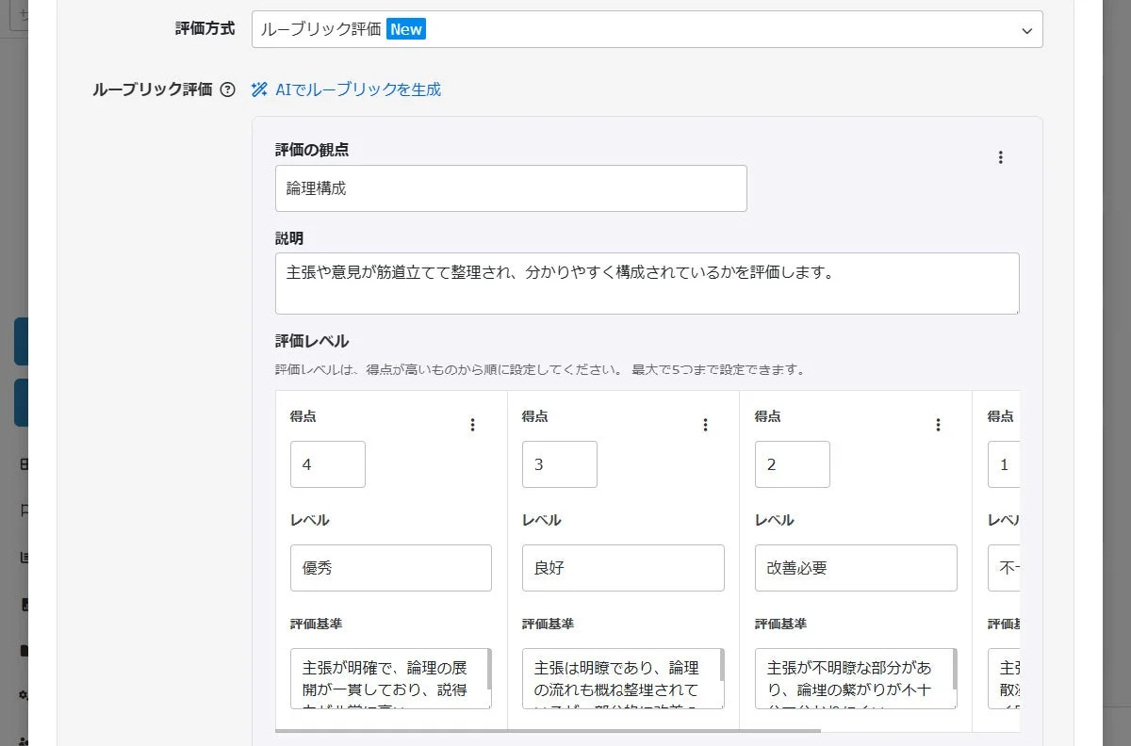The height and width of the screenshot is (746, 1131).
Task: Select the 評価の観点 input showing 論理構成
Action: (511, 188)
